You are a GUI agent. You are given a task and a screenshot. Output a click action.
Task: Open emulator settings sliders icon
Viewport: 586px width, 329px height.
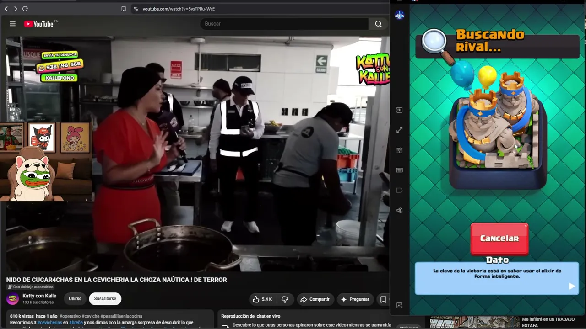click(x=399, y=150)
